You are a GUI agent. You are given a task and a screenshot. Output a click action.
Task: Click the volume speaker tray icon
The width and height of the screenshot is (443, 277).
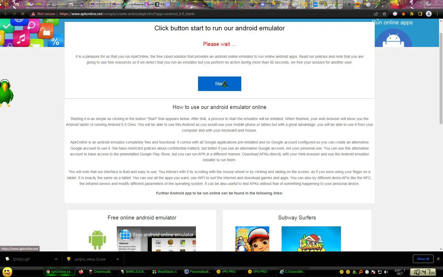click(x=386, y=272)
